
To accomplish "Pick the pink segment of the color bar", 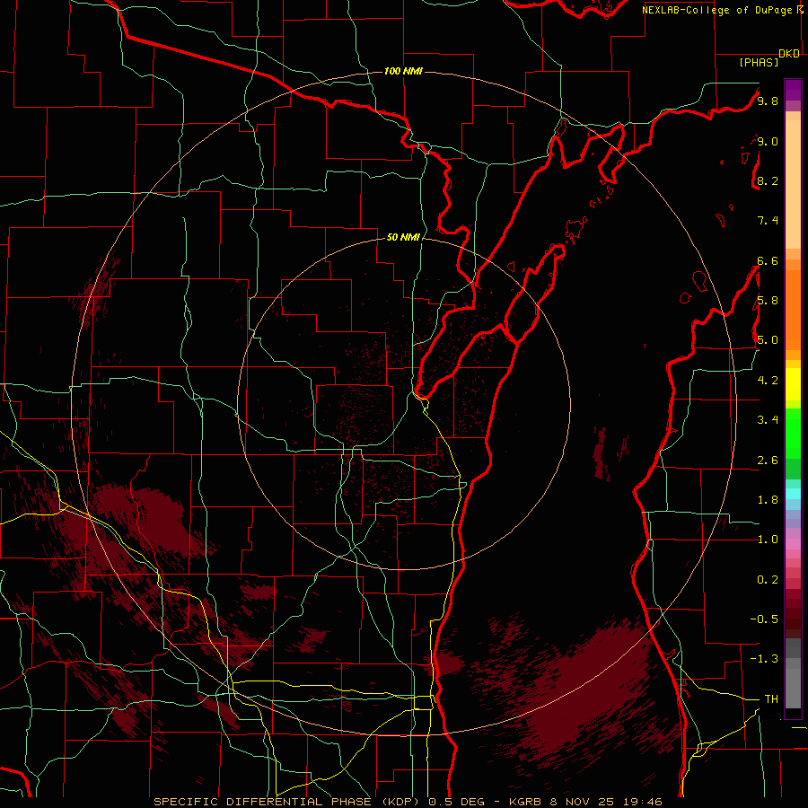I will (x=793, y=544).
